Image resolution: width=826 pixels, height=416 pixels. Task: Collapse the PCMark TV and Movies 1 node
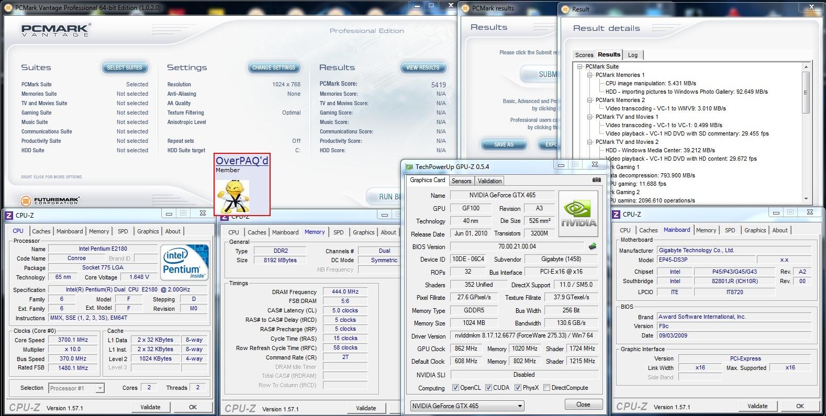pyautogui.click(x=590, y=117)
